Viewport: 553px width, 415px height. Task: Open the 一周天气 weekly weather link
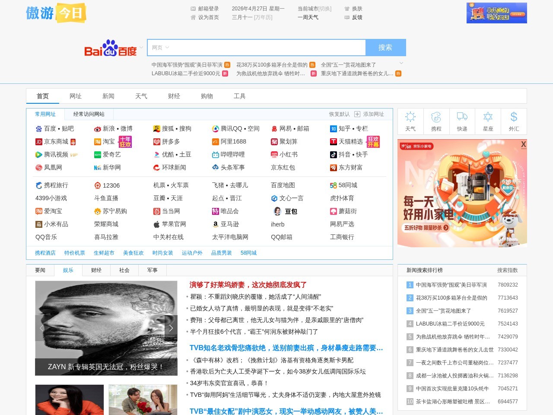pos(308,17)
